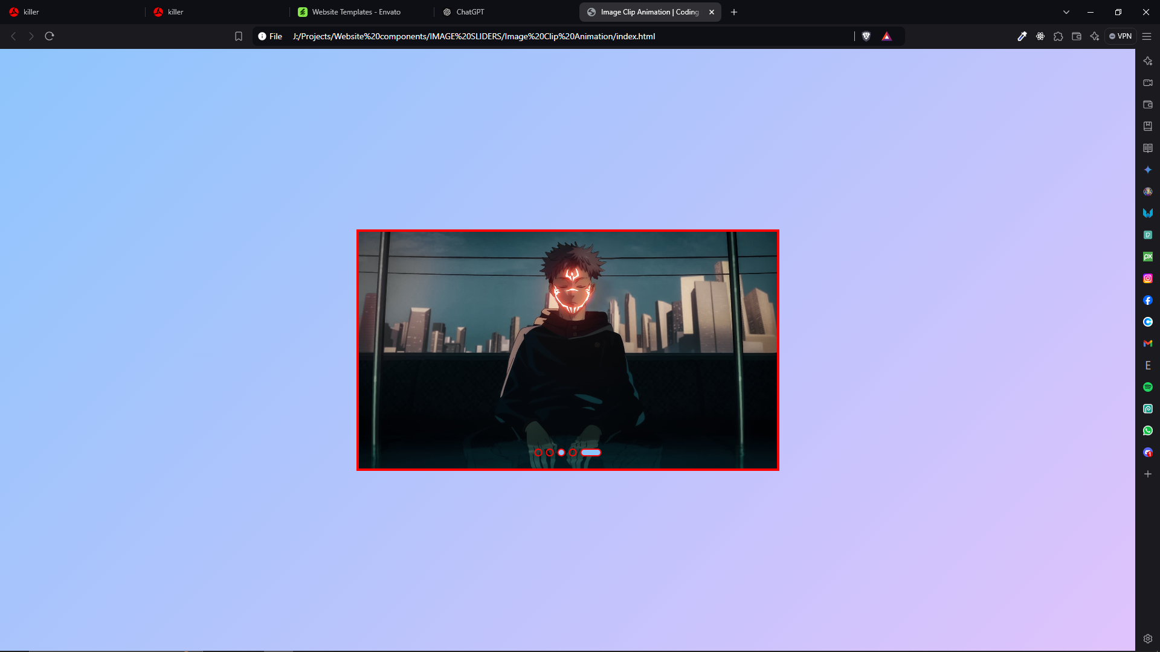Open the color picker eyedropper extension
Viewport: 1160px width, 652px height.
click(x=1022, y=36)
